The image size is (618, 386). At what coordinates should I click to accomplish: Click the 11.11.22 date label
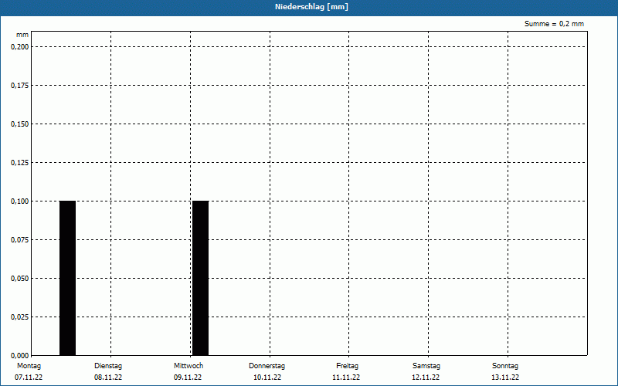[x=346, y=378]
